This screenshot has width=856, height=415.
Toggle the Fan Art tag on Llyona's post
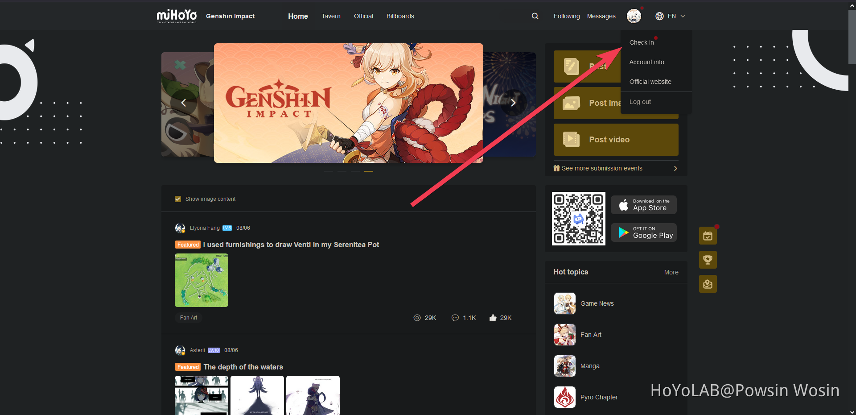(x=189, y=317)
